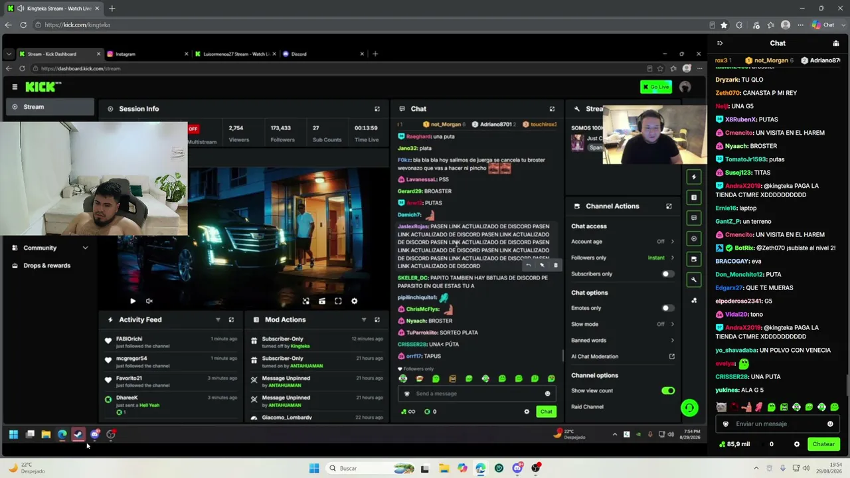This screenshot has width=850, height=478.
Task: Click the Send a message input field
Action: tap(477, 394)
